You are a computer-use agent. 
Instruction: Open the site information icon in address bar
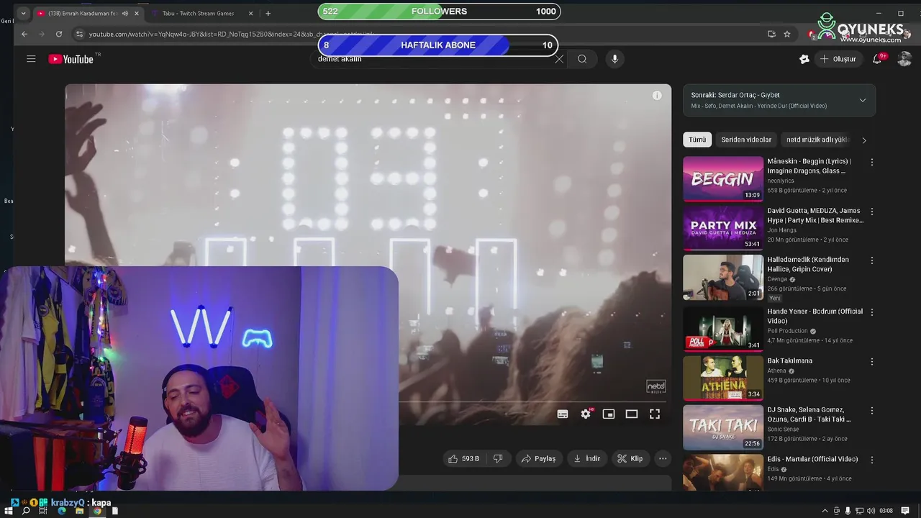[80, 34]
